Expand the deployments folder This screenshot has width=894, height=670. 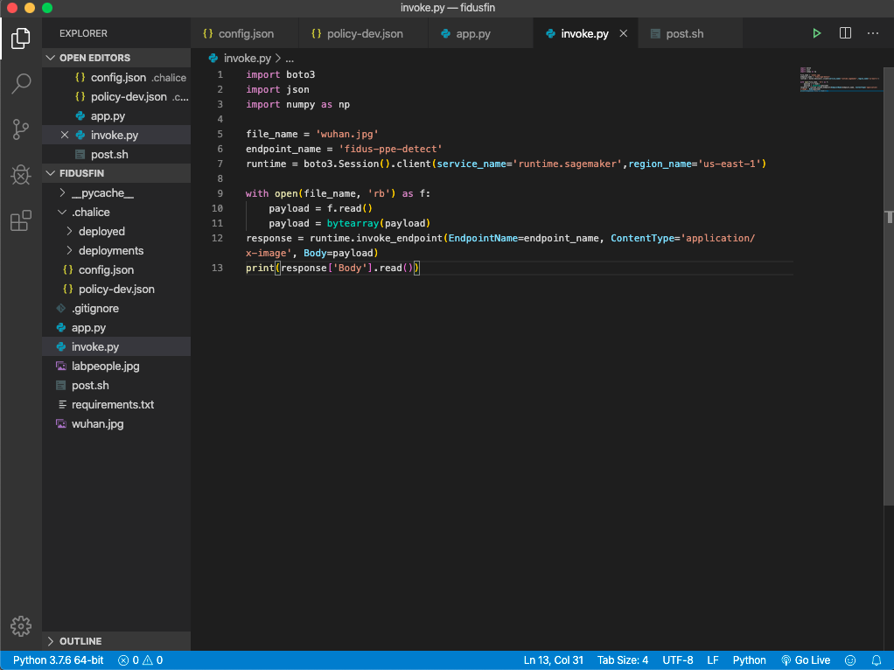pos(69,251)
